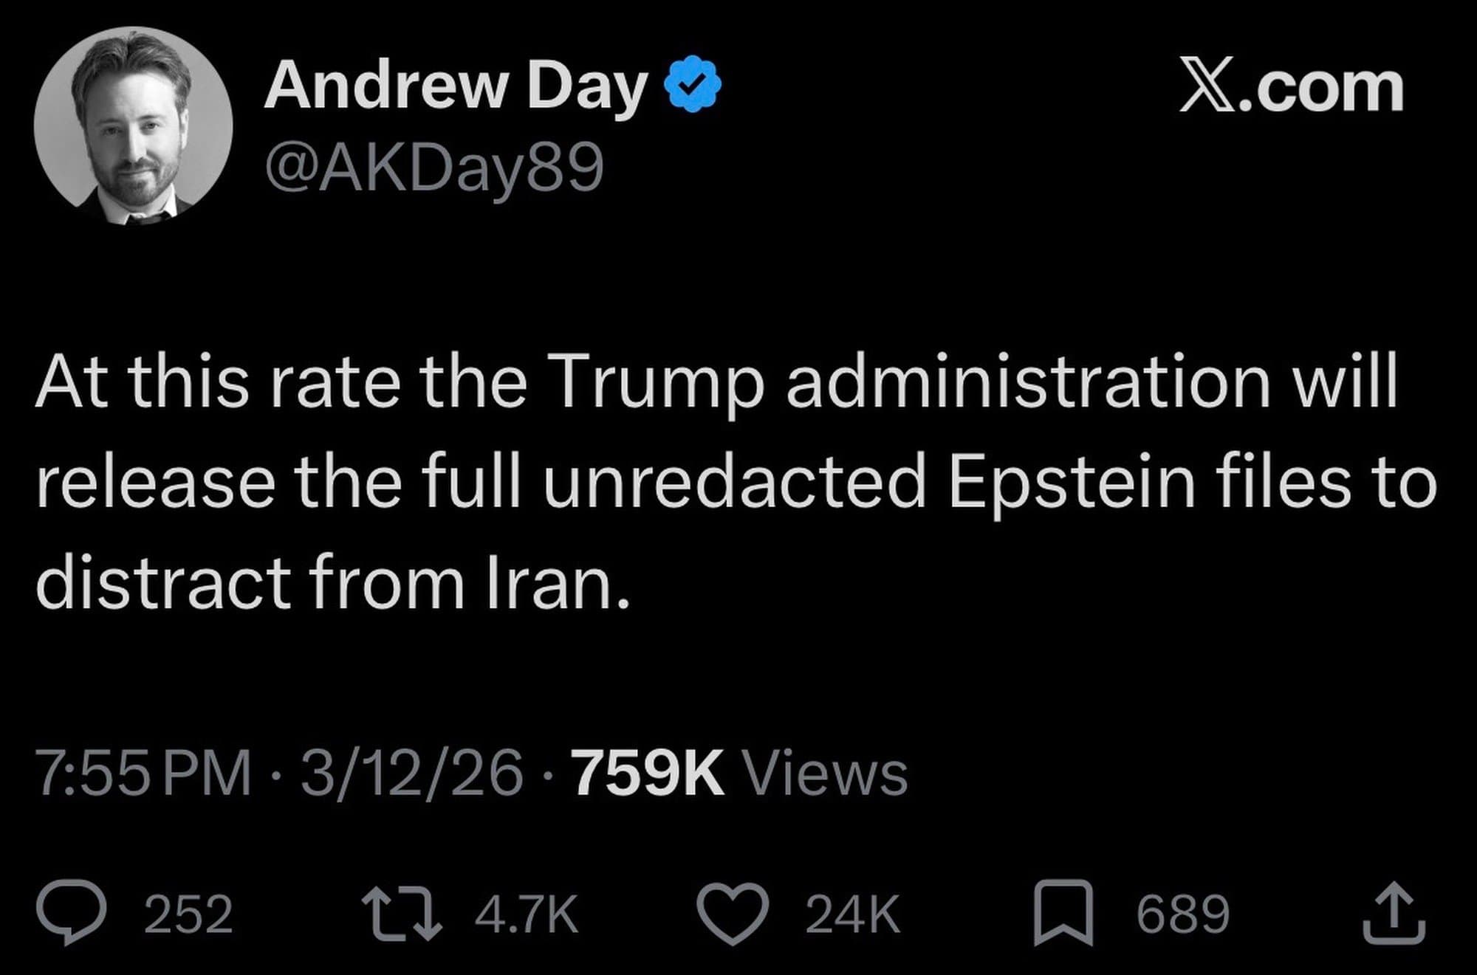This screenshot has width=1477, height=975.
Task: Click the 252 replies count
Action: (x=188, y=914)
